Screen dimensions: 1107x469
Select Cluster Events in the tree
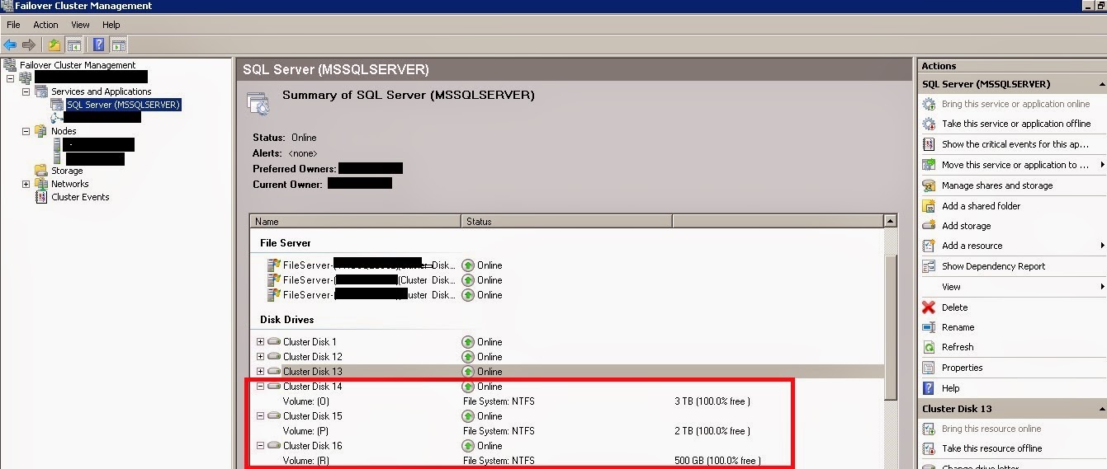pyautogui.click(x=80, y=197)
